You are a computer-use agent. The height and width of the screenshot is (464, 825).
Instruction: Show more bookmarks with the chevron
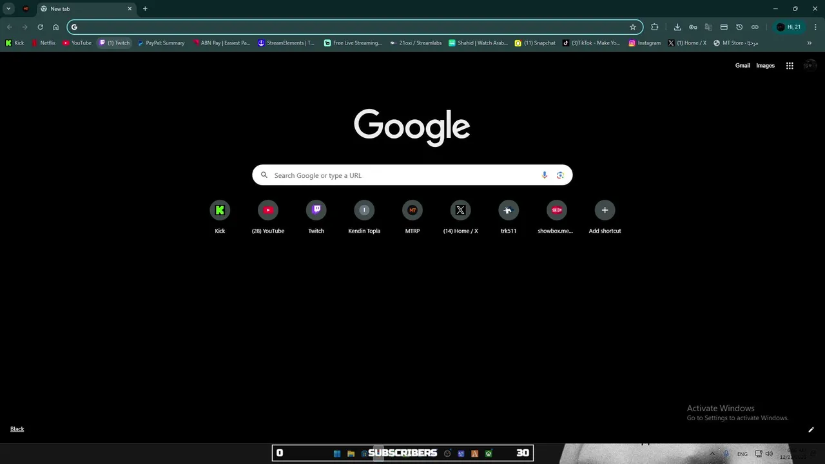pos(810,43)
